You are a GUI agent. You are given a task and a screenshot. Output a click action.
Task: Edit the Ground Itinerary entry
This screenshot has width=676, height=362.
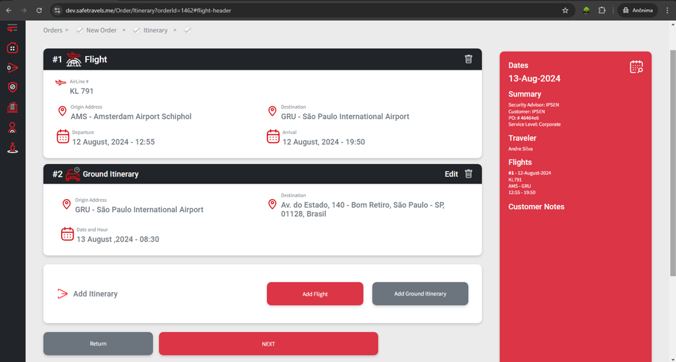(x=451, y=174)
